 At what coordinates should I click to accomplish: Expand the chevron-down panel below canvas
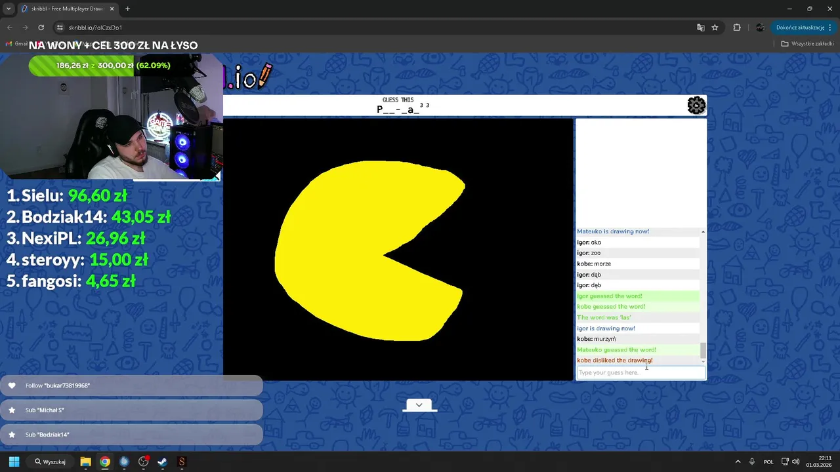[419, 405]
